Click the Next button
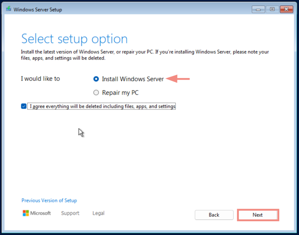The width and height of the screenshot is (299, 235). click(258, 215)
